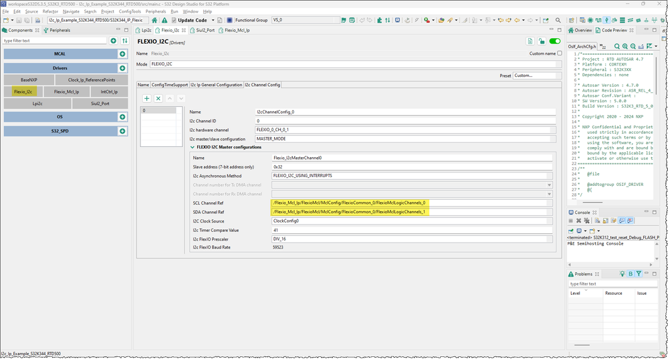668x359 pixels.
Task: Switch to the Peripherals panel tab
Action: coord(57,30)
